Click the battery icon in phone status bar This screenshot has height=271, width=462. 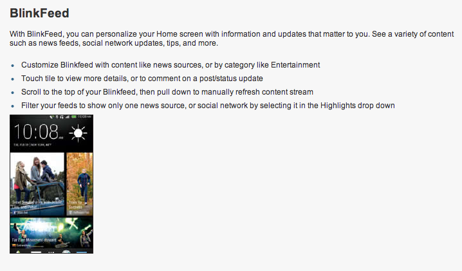tap(74, 117)
